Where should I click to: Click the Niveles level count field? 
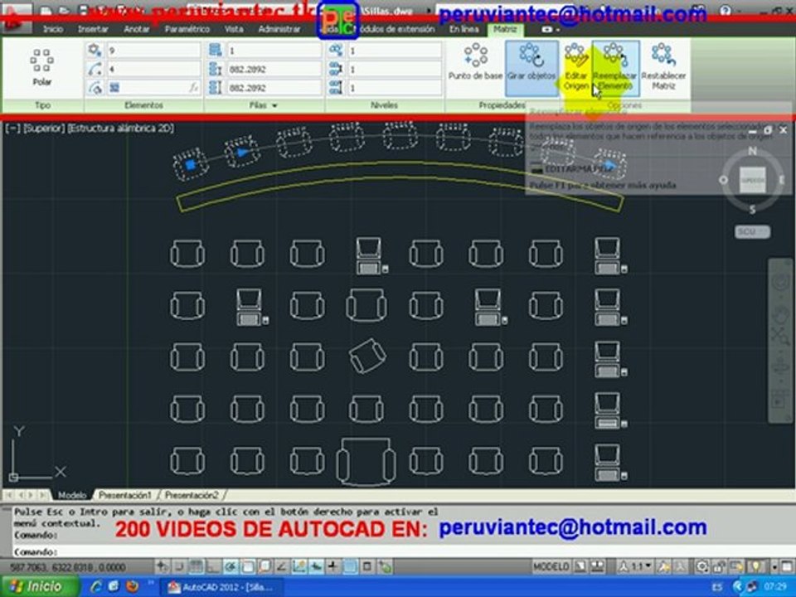pyautogui.click(x=395, y=51)
